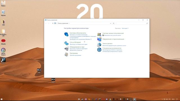Click the active Control Panel taskbar icon
The width and height of the screenshot is (180, 101).
click(x=134, y=99)
